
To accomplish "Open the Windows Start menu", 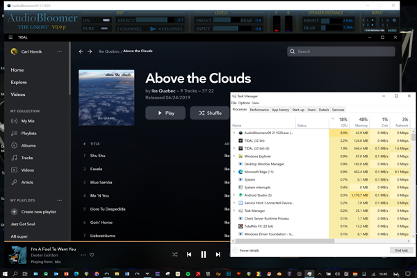I will pyautogui.click(x=5, y=274).
